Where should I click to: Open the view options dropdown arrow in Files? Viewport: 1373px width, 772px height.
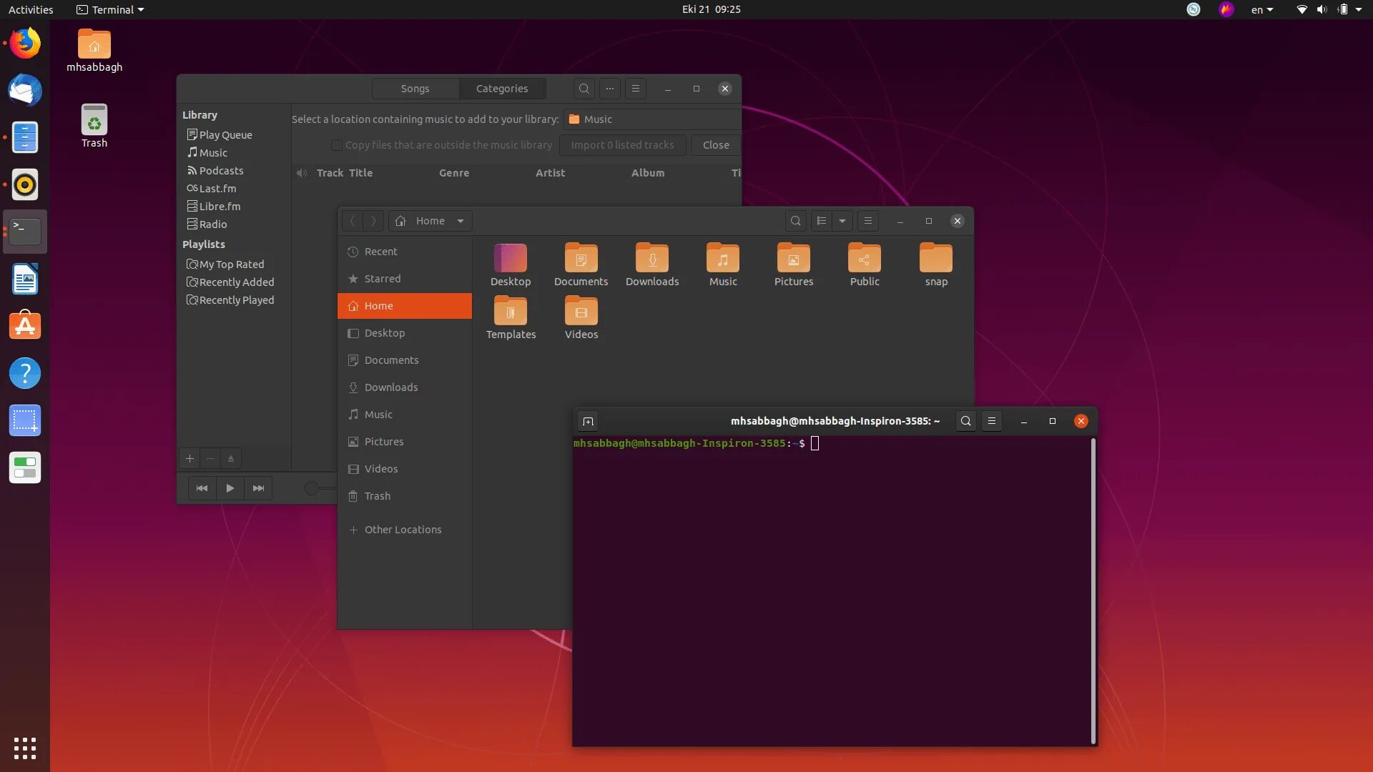(x=842, y=221)
